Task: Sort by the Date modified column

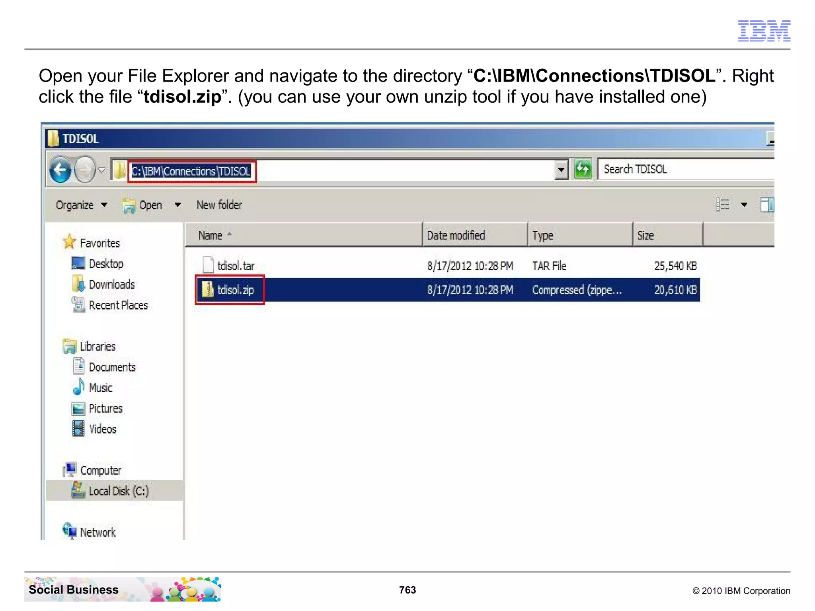Action: (x=475, y=235)
